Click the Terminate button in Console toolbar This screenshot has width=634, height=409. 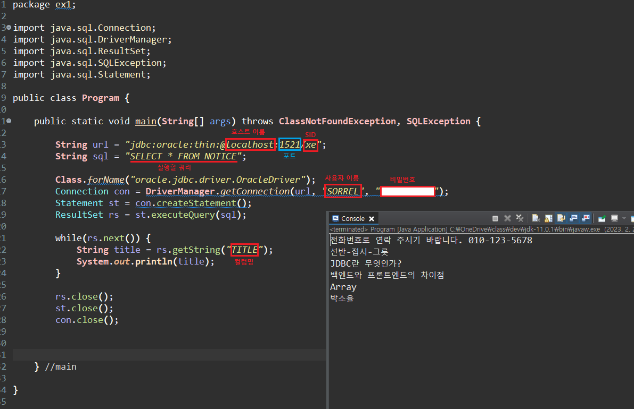[495, 218]
